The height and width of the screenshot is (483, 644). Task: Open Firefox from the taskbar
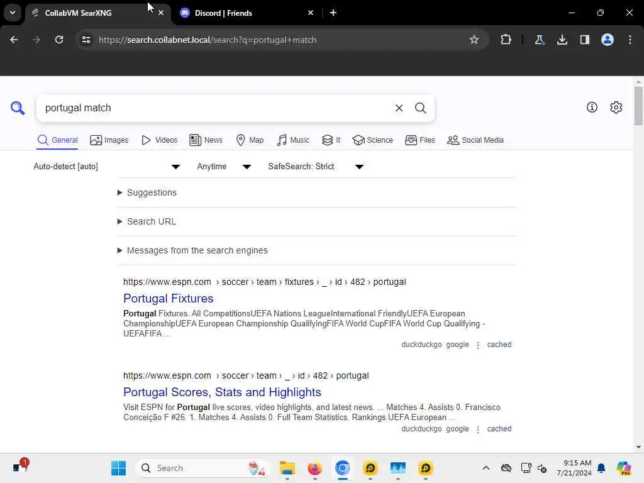[x=314, y=468]
